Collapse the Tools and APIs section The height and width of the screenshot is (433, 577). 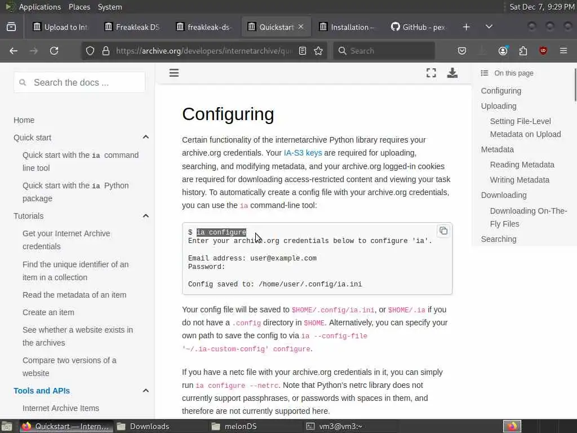tap(146, 391)
